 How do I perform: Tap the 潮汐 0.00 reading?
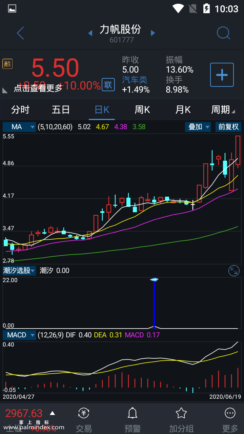[x=55, y=271]
